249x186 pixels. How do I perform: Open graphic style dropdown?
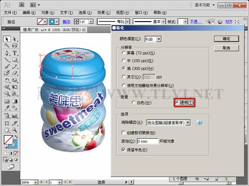click(185, 22)
